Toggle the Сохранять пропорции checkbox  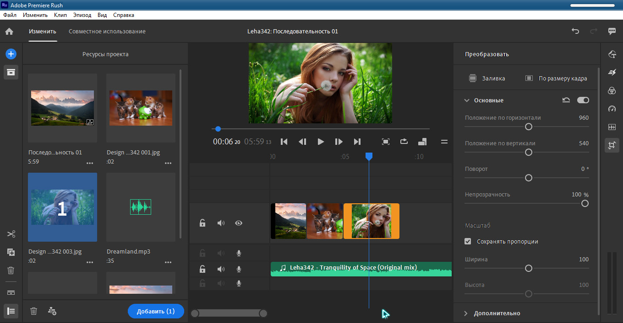pos(468,241)
